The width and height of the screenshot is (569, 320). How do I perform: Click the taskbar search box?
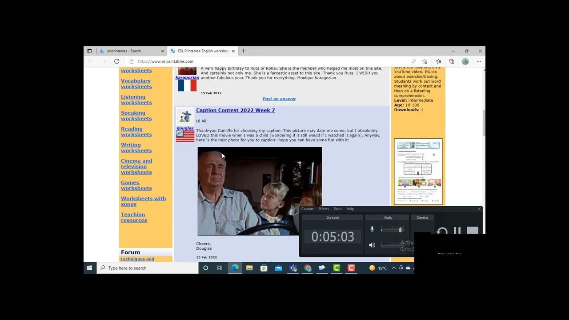148,268
